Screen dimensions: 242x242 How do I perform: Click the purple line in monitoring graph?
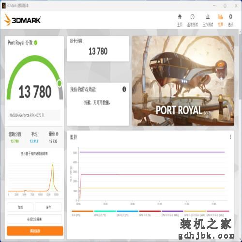(152, 152)
